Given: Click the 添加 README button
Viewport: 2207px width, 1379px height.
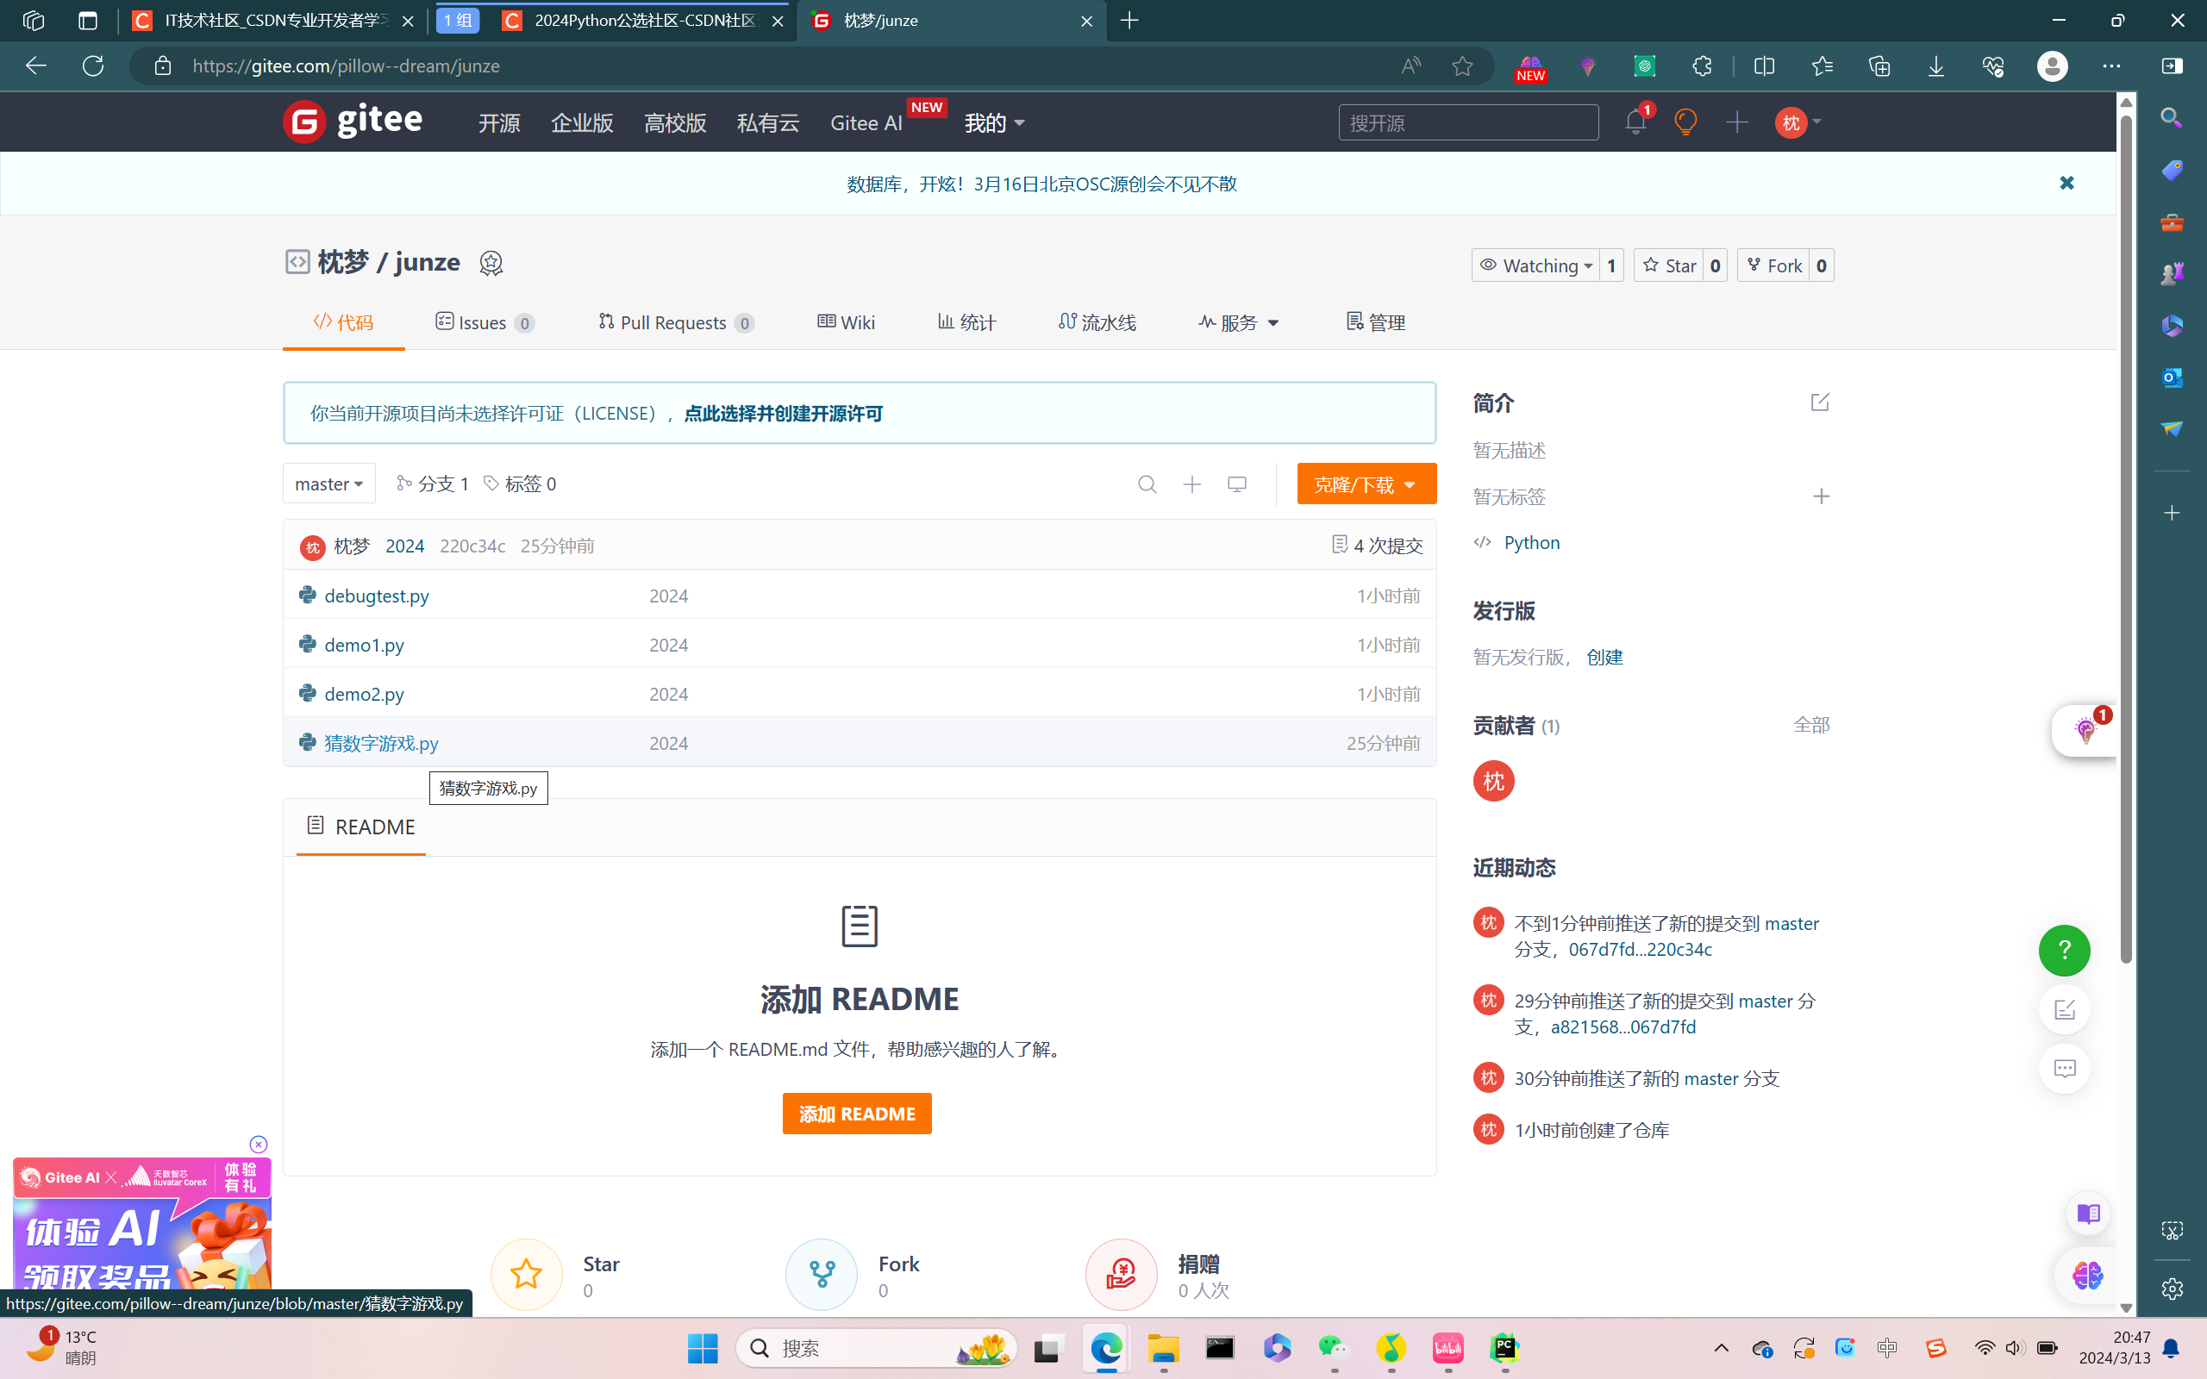Looking at the screenshot, I should click(x=856, y=1114).
